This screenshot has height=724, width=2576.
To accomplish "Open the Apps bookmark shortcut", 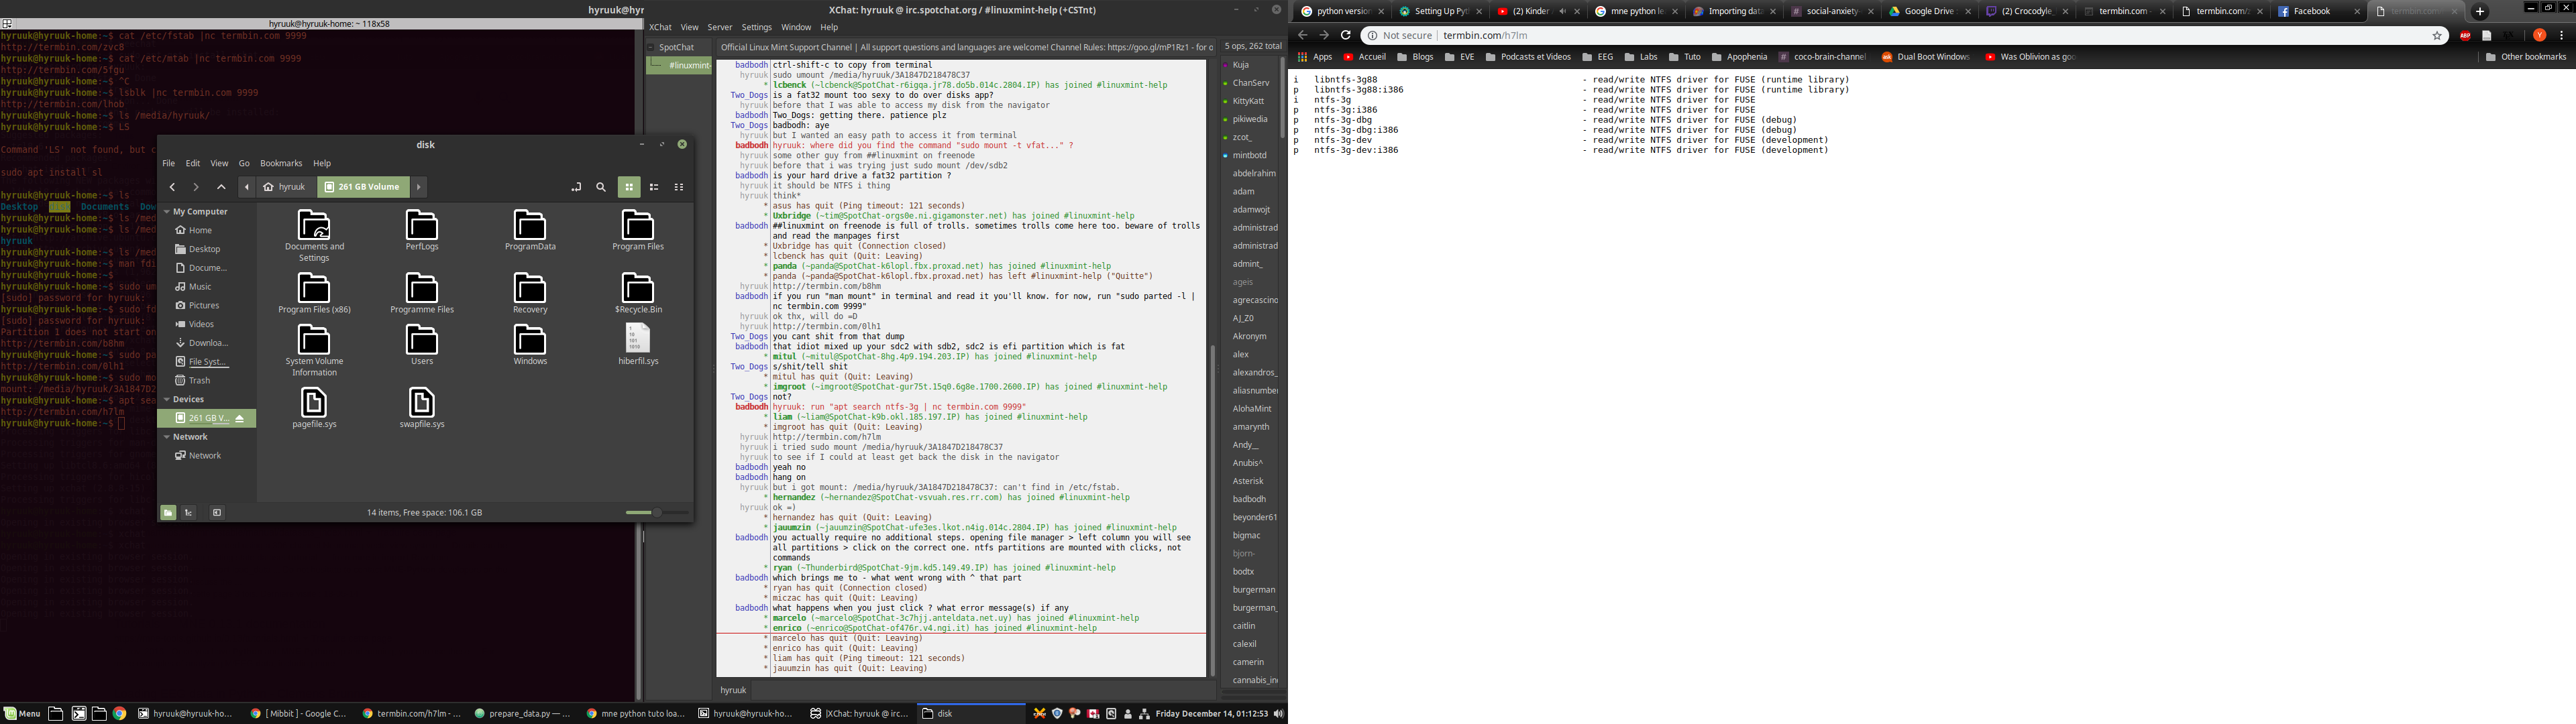I will coord(1315,57).
